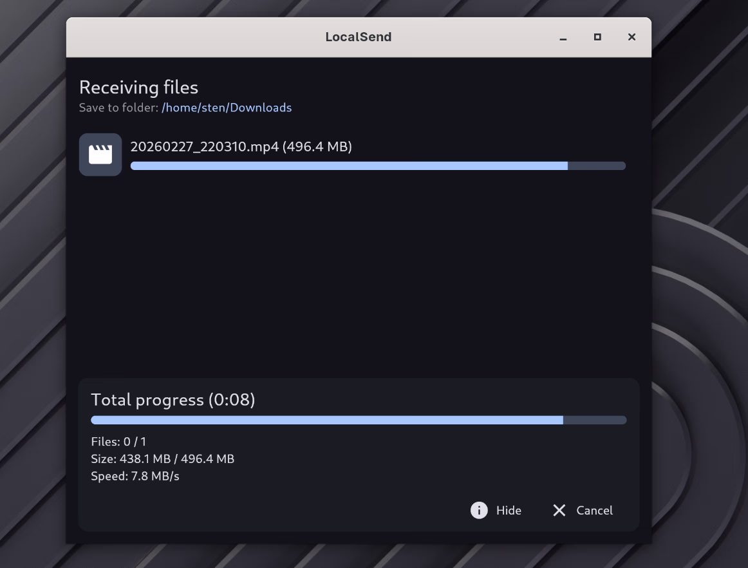The width and height of the screenshot is (748, 568).
Task: Cancel the incoming file transfer
Action: (594, 510)
